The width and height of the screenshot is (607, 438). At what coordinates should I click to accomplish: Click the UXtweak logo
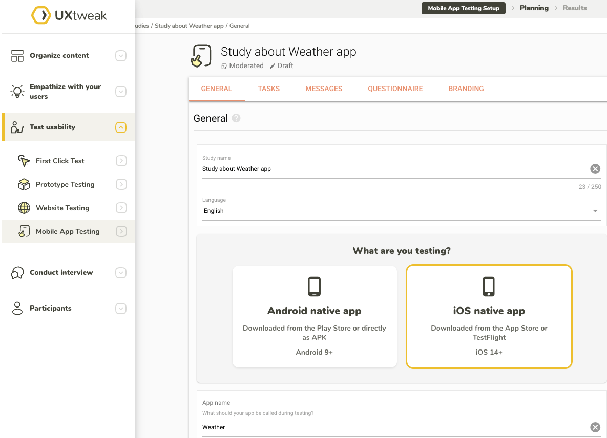coord(69,15)
